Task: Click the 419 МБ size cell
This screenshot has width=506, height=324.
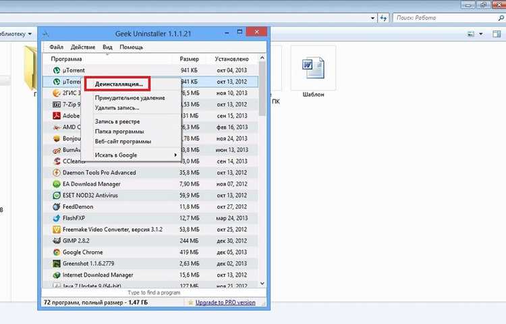Action: (189, 252)
